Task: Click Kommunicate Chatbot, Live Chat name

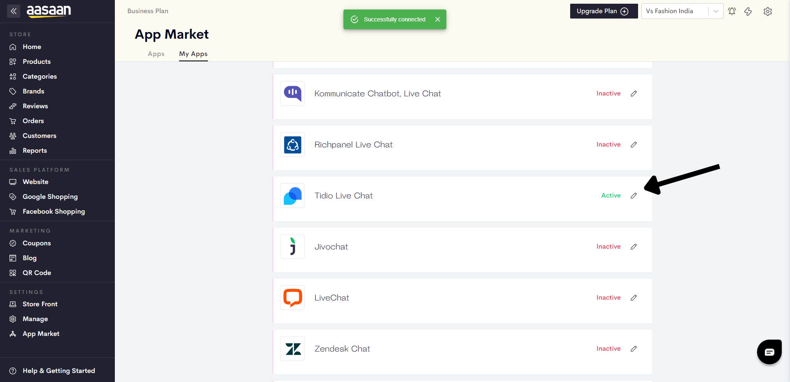Action: pos(378,93)
